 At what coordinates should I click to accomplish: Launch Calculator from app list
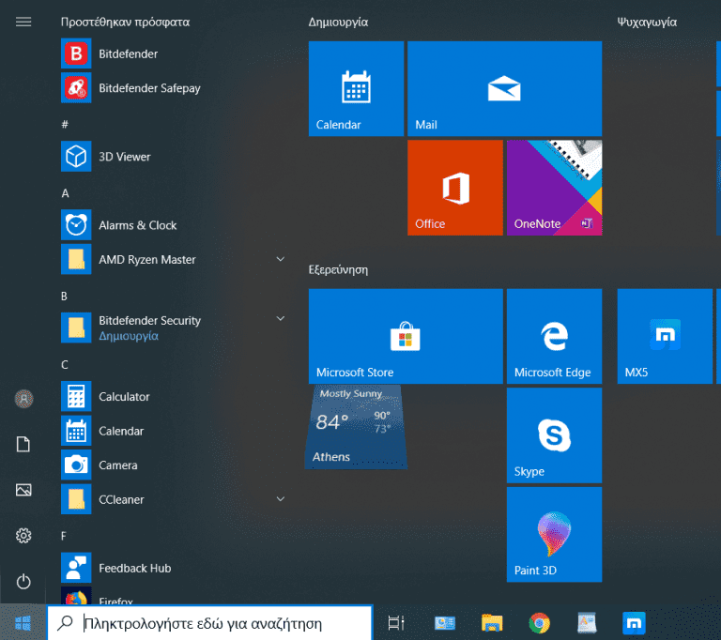173,396
